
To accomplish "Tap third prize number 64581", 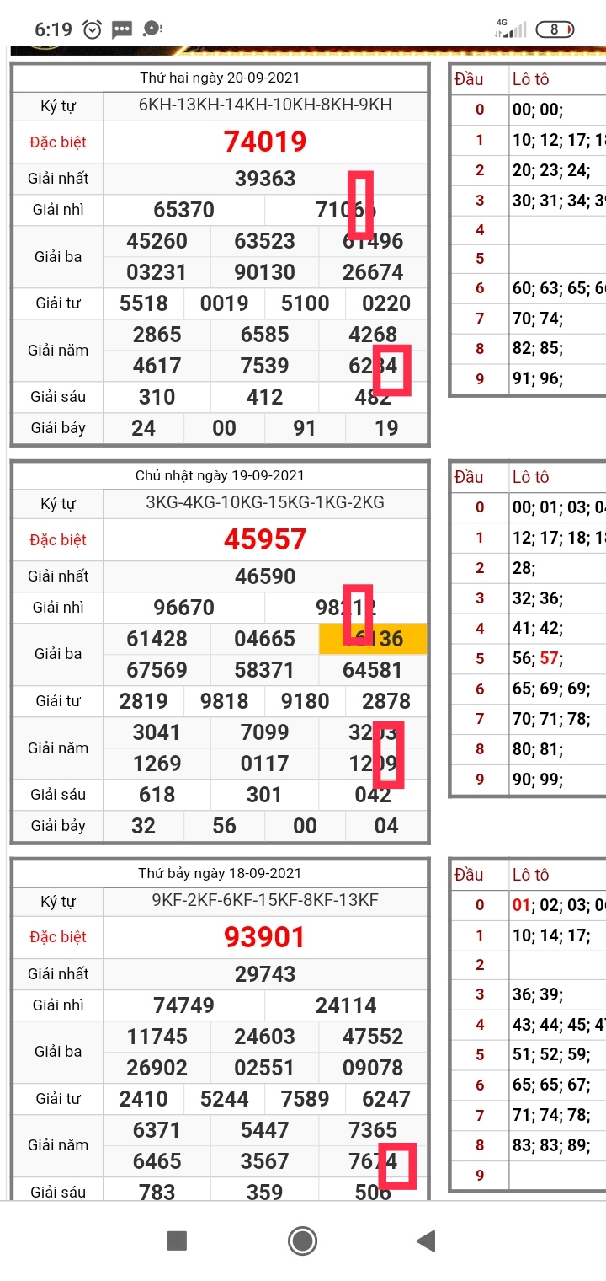I will [x=373, y=670].
